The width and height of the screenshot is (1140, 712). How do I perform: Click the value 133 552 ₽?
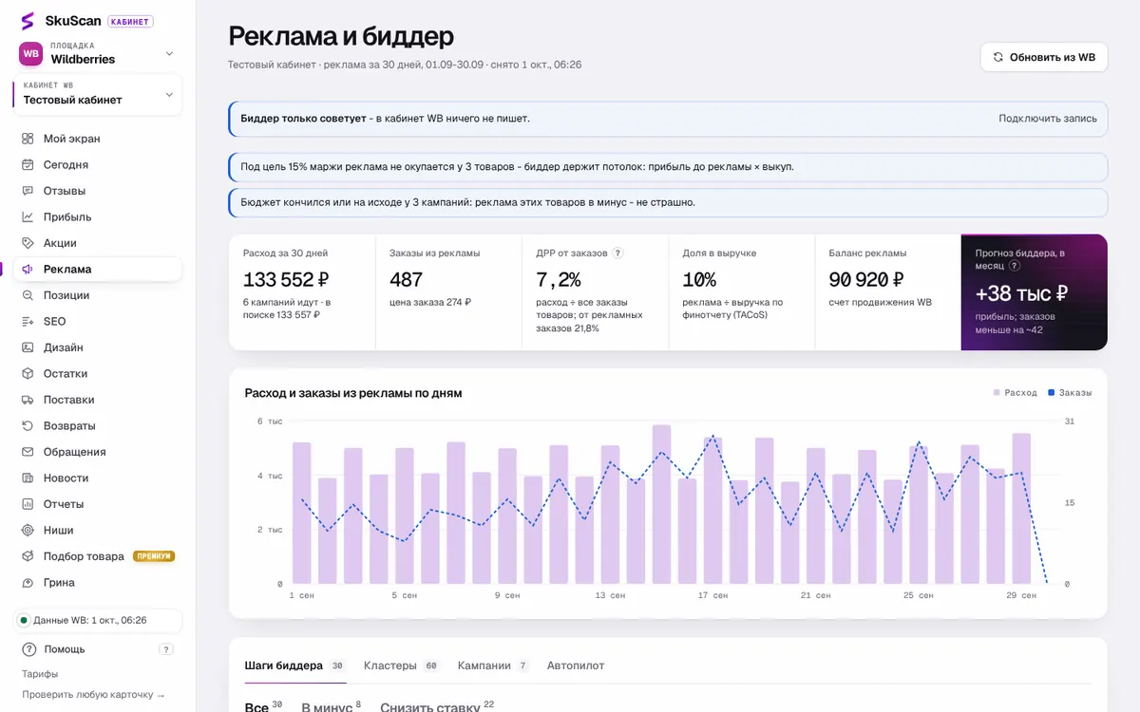(286, 280)
